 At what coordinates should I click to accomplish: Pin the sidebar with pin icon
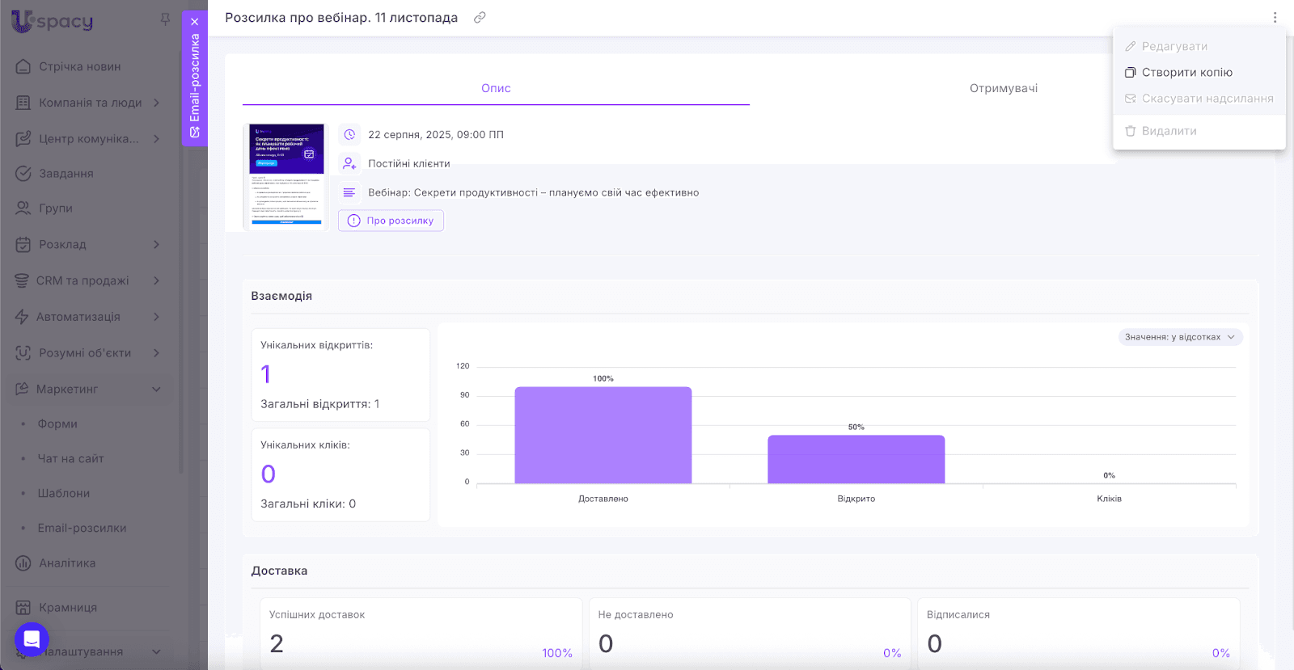tap(165, 19)
